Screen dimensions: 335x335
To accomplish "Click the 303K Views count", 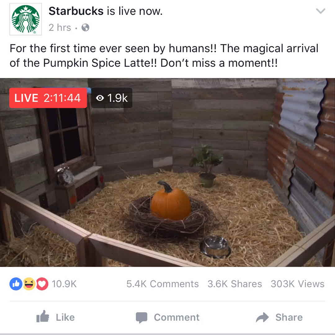I will (297, 284).
